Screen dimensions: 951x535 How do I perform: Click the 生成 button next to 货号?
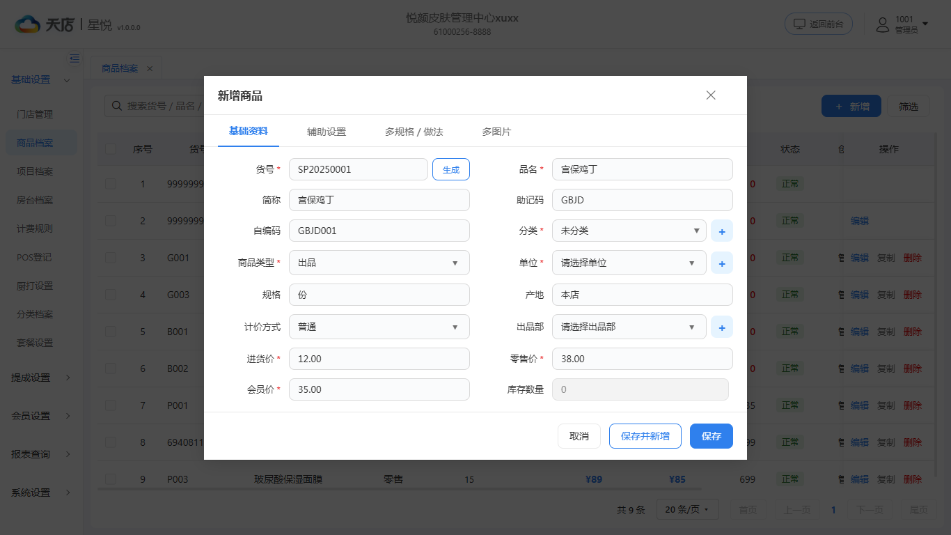click(x=451, y=169)
